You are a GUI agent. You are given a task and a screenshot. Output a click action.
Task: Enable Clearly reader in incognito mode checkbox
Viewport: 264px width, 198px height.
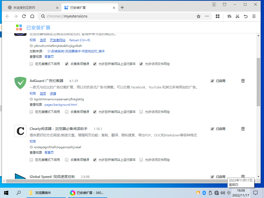31,160
